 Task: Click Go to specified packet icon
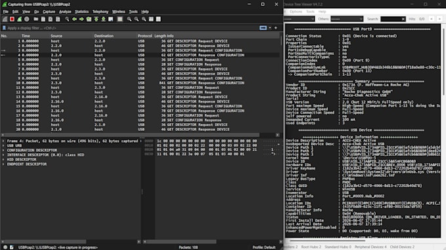pyautogui.click(x=89, y=19)
